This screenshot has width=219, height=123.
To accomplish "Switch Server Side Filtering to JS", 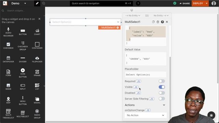I will [x=152, y=99].
